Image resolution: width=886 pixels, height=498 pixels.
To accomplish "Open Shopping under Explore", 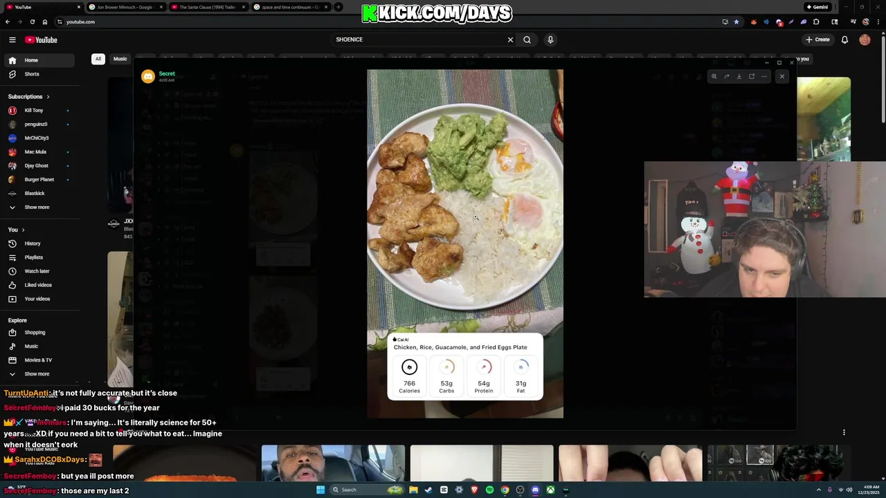I will click(39, 332).
